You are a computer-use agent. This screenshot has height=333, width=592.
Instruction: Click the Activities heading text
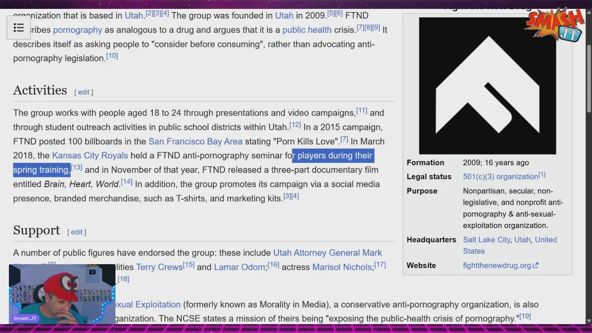[40, 90]
